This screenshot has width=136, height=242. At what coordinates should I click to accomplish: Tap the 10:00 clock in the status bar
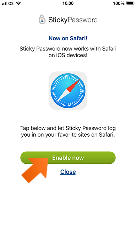(x=68, y=3)
